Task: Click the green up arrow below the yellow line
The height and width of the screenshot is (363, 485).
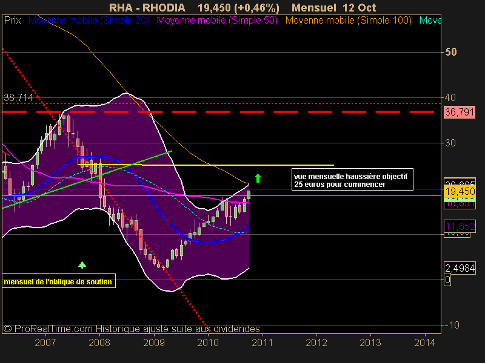Action: point(258,178)
